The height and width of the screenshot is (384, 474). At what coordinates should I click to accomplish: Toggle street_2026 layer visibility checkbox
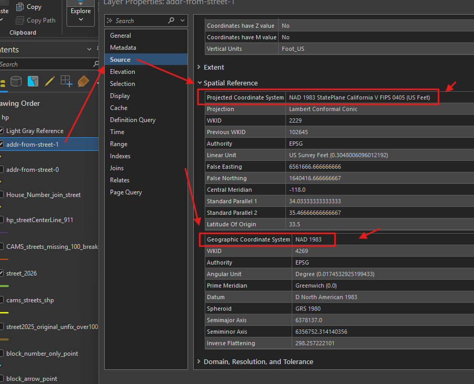click(x=1, y=273)
